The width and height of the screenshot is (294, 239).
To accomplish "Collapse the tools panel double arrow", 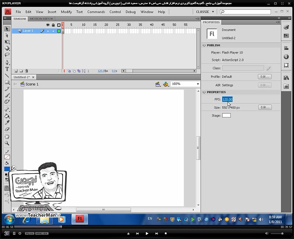I will pos(5,18).
